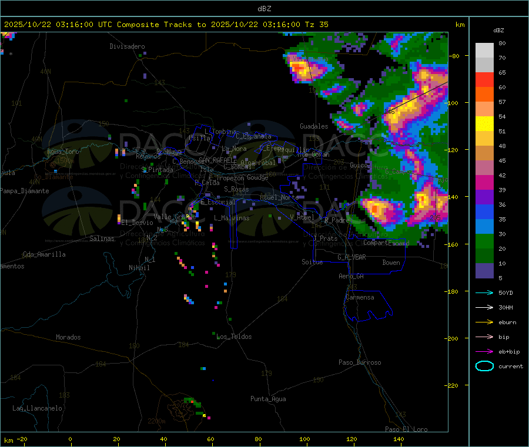Viewport: 529px width, 447px height.
Task: Click the magenta eb+bip arrow legend icon
Action: [x=484, y=351]
